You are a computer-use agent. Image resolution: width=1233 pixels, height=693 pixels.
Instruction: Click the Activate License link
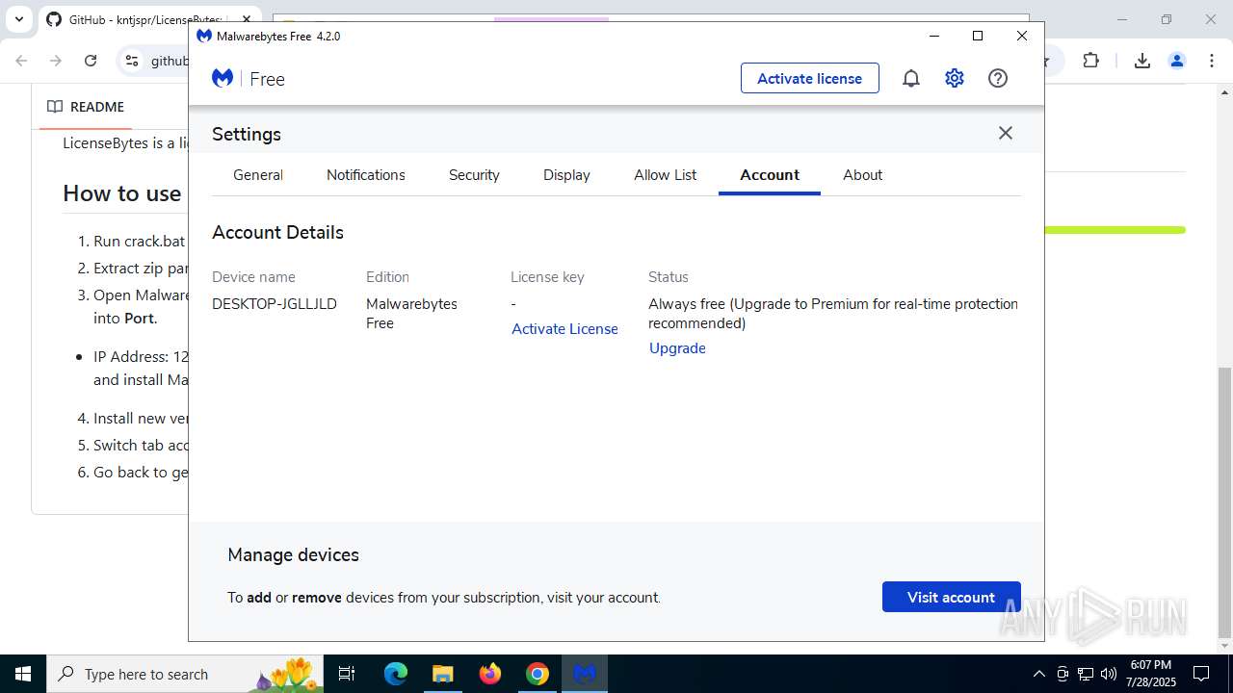(564, 329)
